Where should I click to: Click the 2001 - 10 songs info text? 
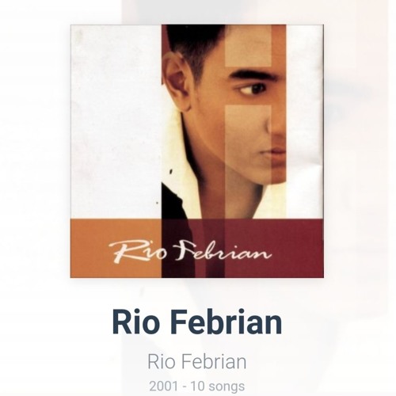(197, 386)
